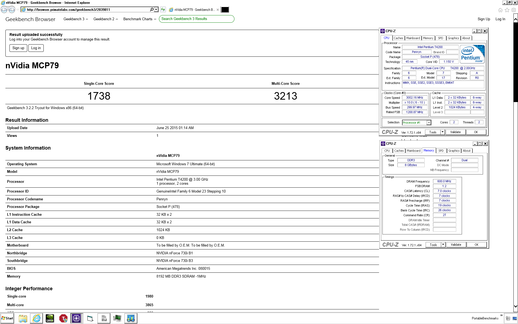Select the Memory tab in the lower CPU-Z window
This screenshot has height=324, width=518.
(429, 151)
